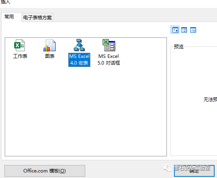Click the MS Excel 5.0 对话框 label
This screenshot has height=178, width=217.
pos(108,59)
